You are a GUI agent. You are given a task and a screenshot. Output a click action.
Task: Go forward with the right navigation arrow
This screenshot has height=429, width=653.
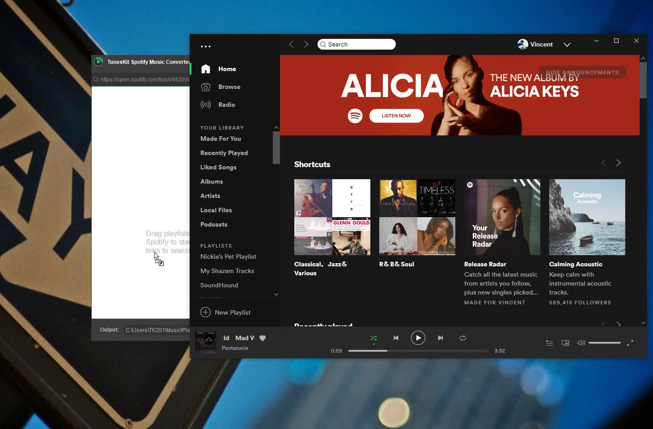click(x=306, y=44)
